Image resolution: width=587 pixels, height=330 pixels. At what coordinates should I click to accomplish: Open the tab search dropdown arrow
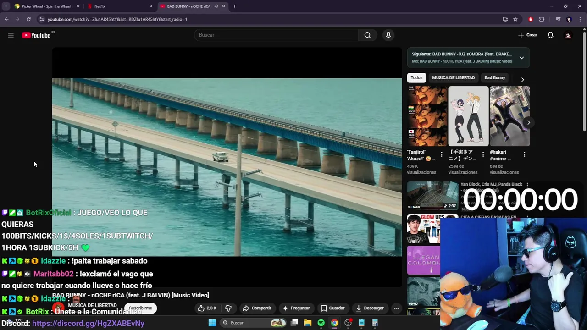click(6, 6)
